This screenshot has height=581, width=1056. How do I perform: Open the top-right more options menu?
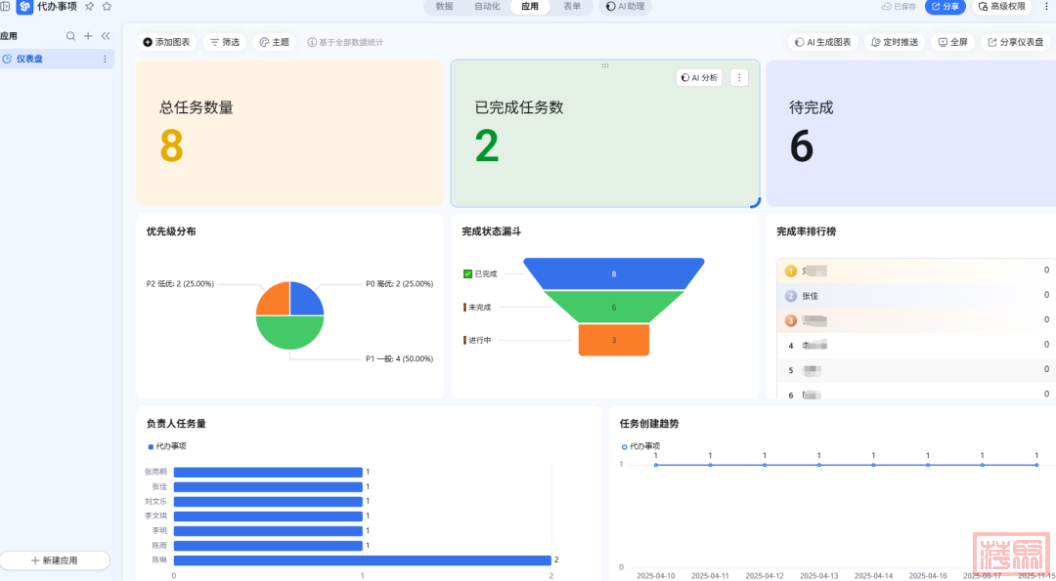(1046, 7)
